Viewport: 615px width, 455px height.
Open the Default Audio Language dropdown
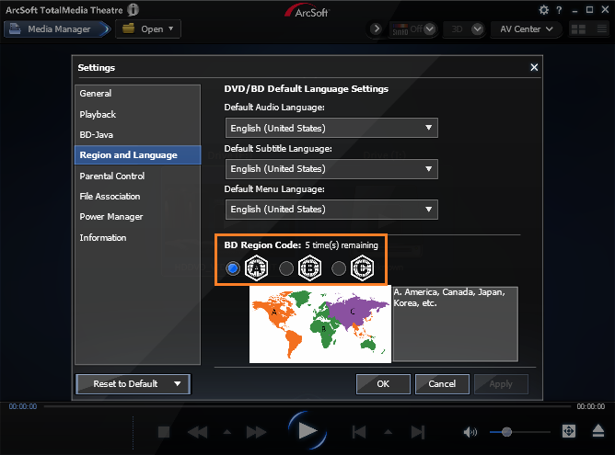[x=331, y=128]
